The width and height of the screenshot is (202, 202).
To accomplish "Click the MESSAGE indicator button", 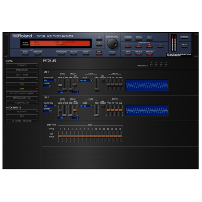I will (184, 38).
